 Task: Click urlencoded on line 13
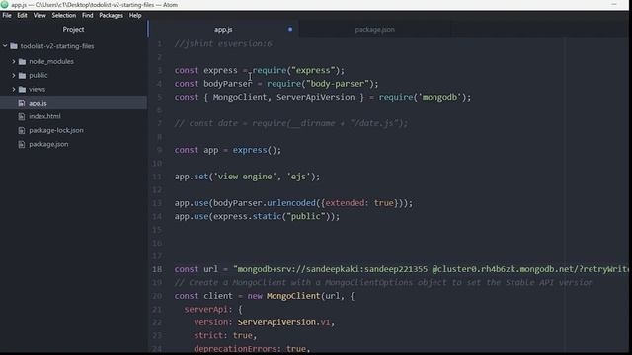coord(291,203)
